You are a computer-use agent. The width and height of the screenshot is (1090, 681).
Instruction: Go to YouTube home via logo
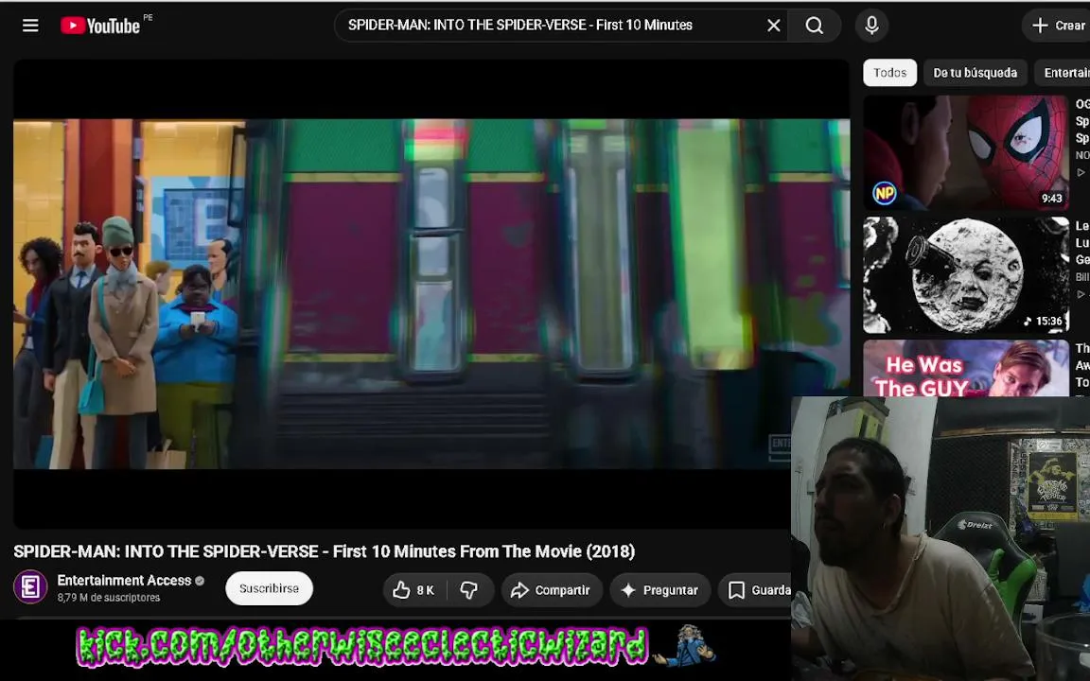tap(101, 26)
